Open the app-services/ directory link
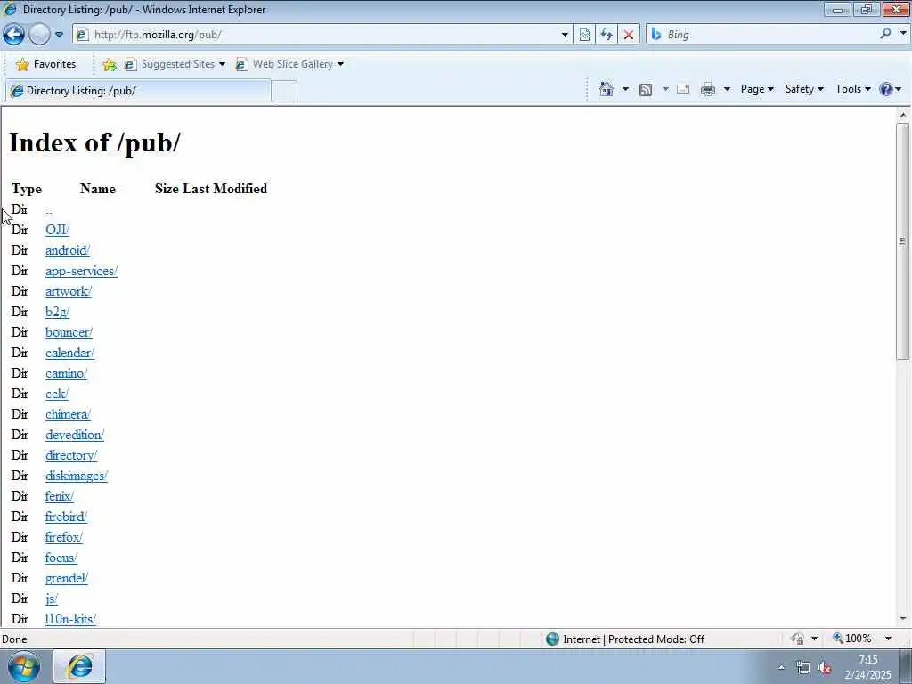 (81, 271)
